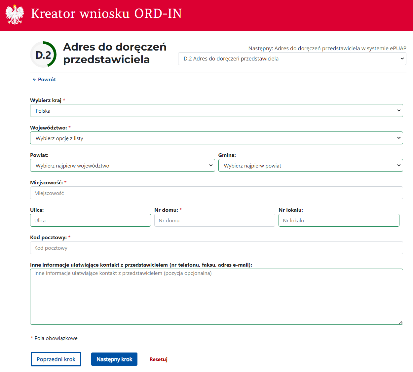Expand the Województwo dropdown list
This screenshot has width=413, height=372.
pyautogui.click(x=216, y=138)
